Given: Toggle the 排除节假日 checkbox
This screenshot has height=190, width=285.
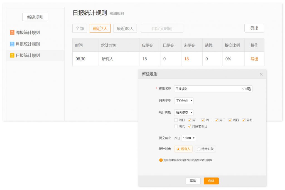Looking at the screenshot, I should pyautogui.click(x=190, y=126).
